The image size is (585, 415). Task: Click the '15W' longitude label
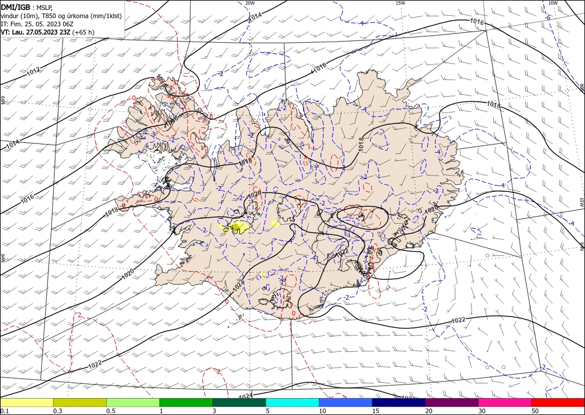coord(400,3)
